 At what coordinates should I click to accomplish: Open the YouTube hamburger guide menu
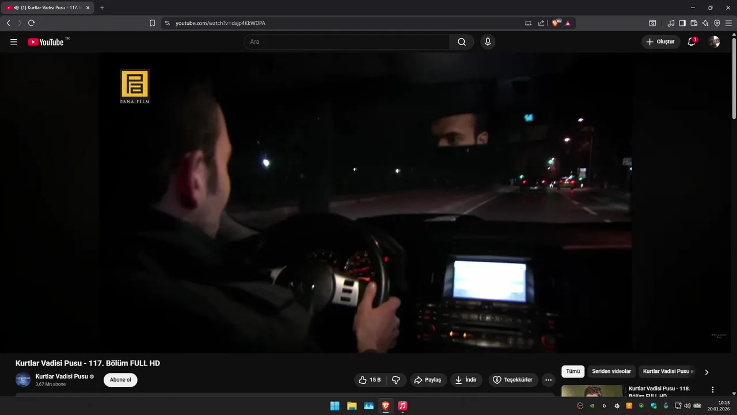14,42
